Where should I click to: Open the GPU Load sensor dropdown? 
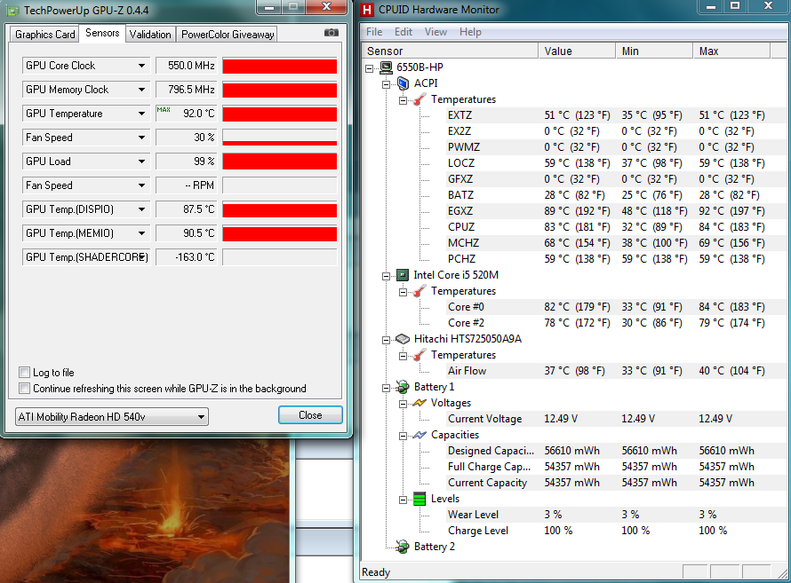pyautogui.click(x=141, y=162)
